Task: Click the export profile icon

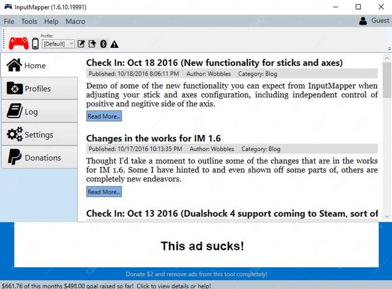Action: (x=92, y=44)
